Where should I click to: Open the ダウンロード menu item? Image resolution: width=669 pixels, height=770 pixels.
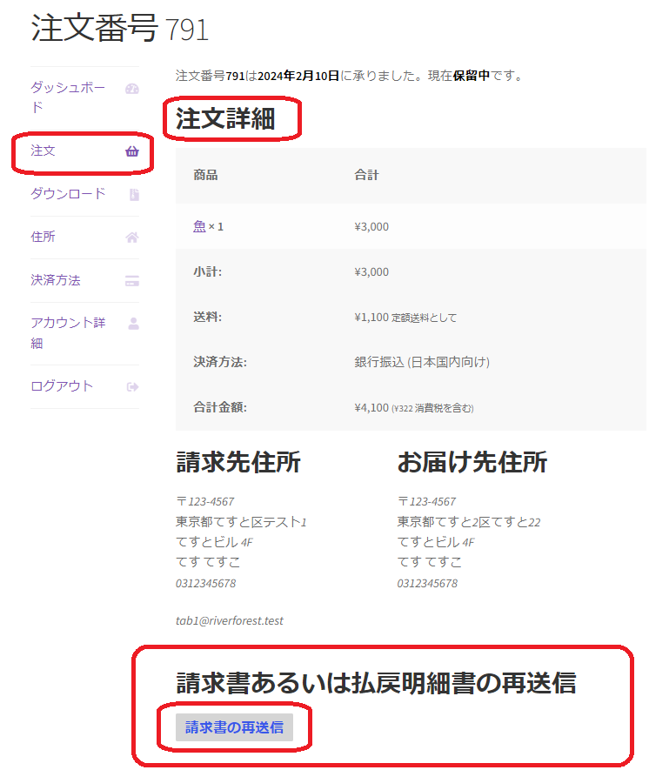68,194
